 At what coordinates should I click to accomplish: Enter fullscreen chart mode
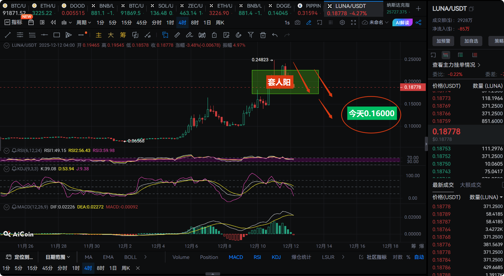pyautogui.click(x=353, y=23)
